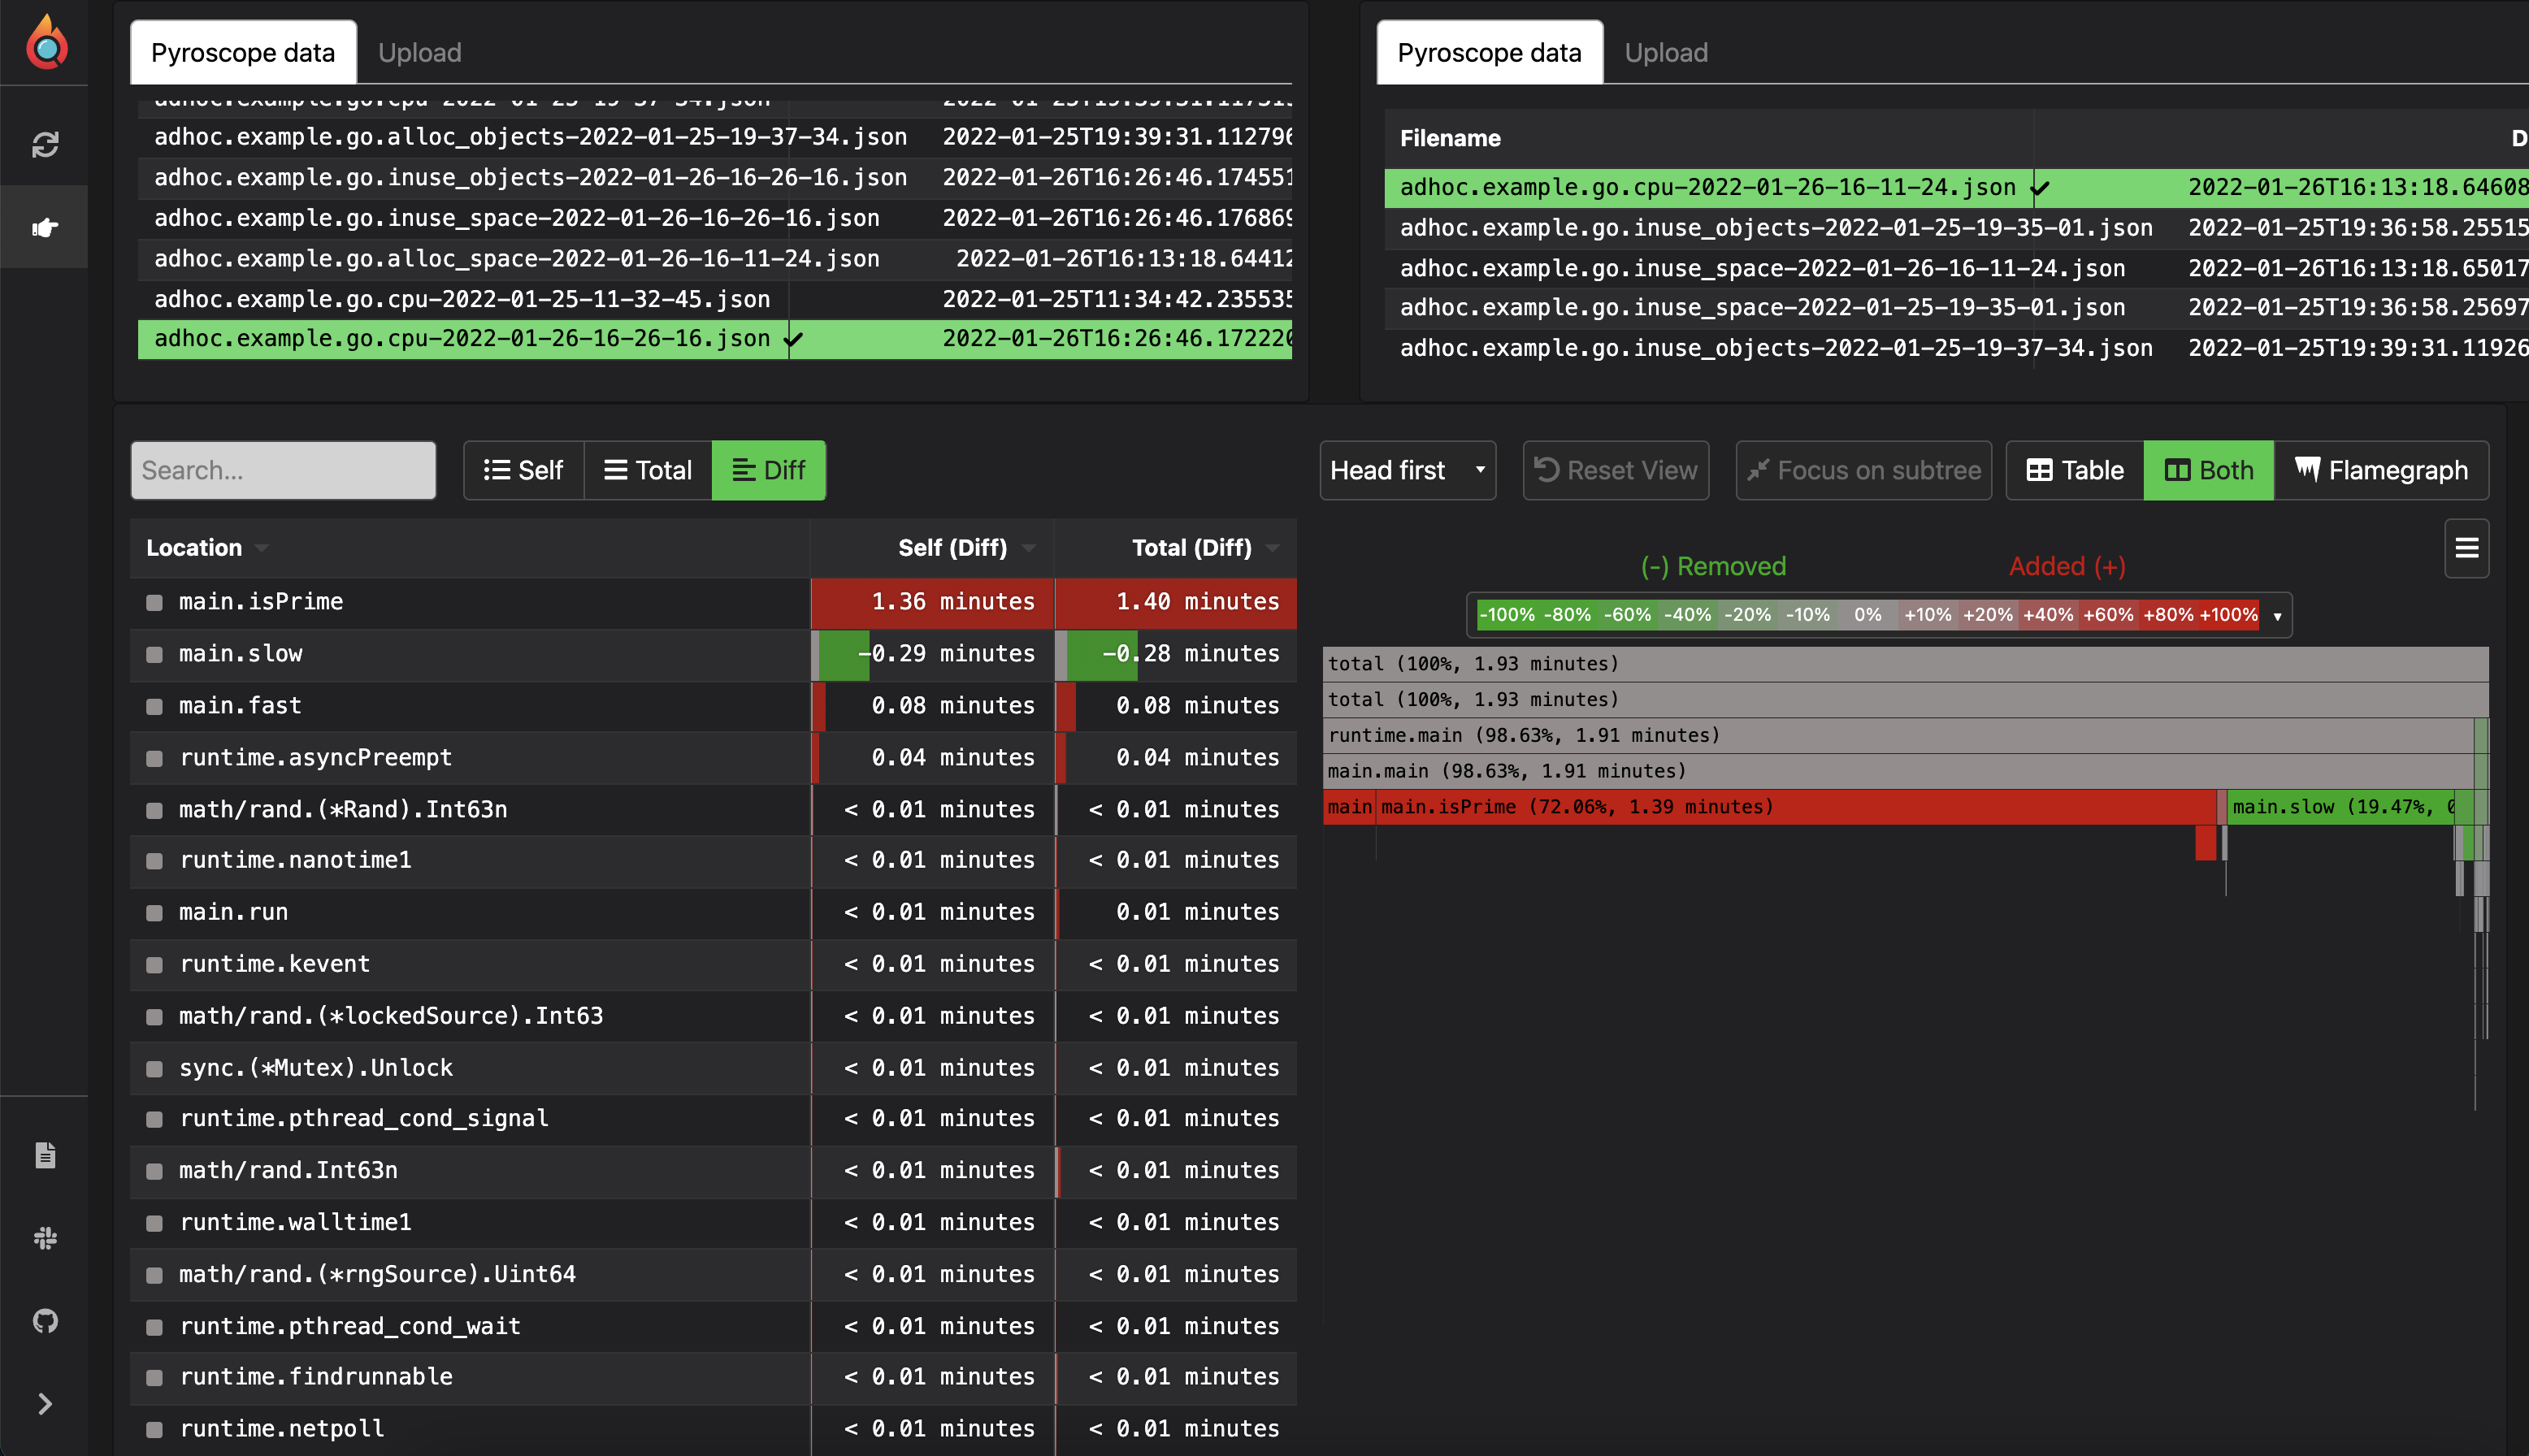
Task: Click the Reset View button
Action: click(x=1616, y=470)
